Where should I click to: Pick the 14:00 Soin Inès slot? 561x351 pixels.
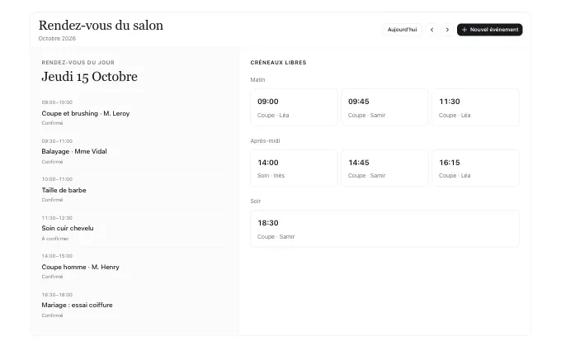pyautogui.click(x=294, y=168)
